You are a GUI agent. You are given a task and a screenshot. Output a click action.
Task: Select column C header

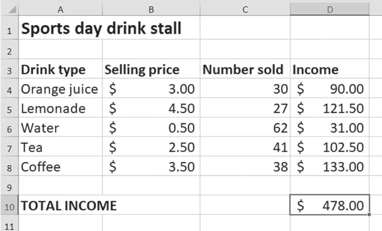pos(245,10)
